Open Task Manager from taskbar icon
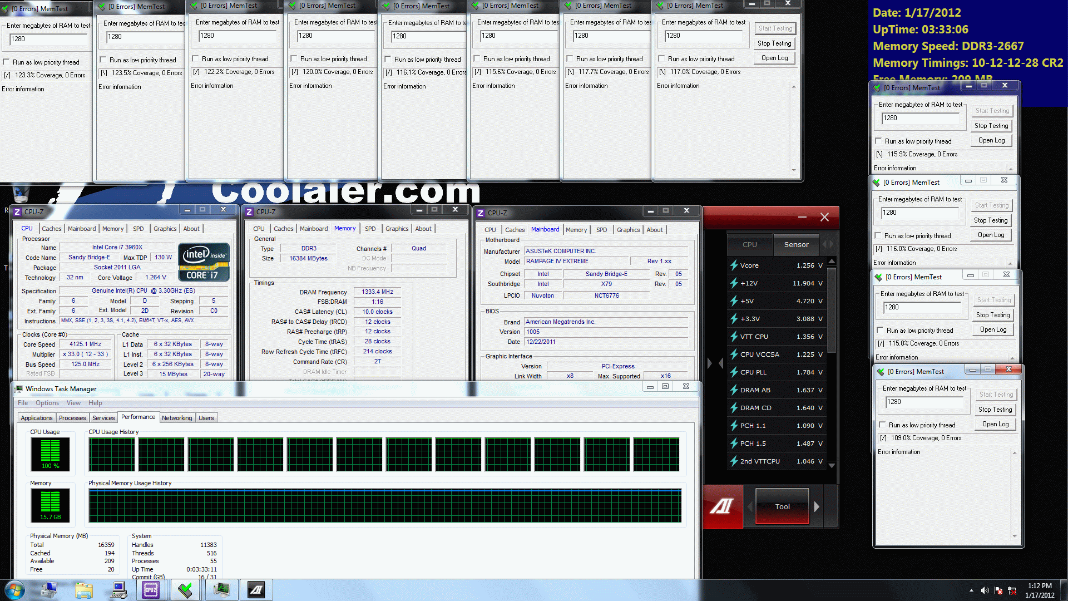 coord(221,590)
